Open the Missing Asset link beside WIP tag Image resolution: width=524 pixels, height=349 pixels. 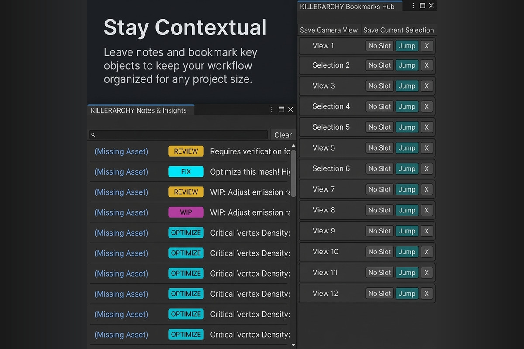point(121,212)
